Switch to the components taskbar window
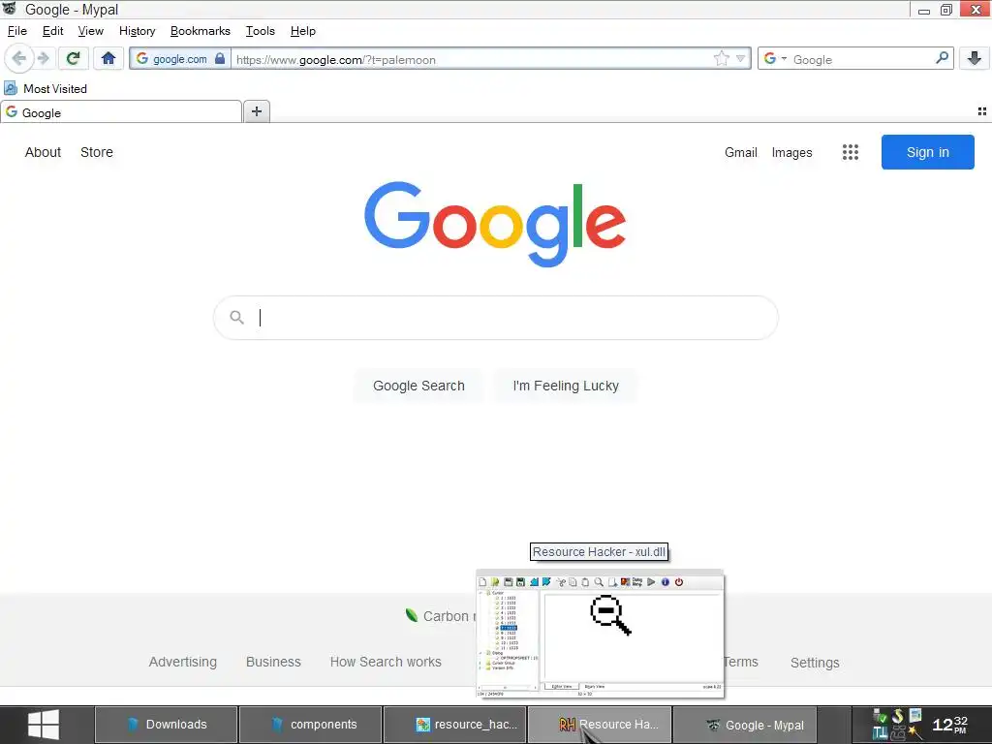The width and height of the screenshot is (992, 744). (311, 725)
